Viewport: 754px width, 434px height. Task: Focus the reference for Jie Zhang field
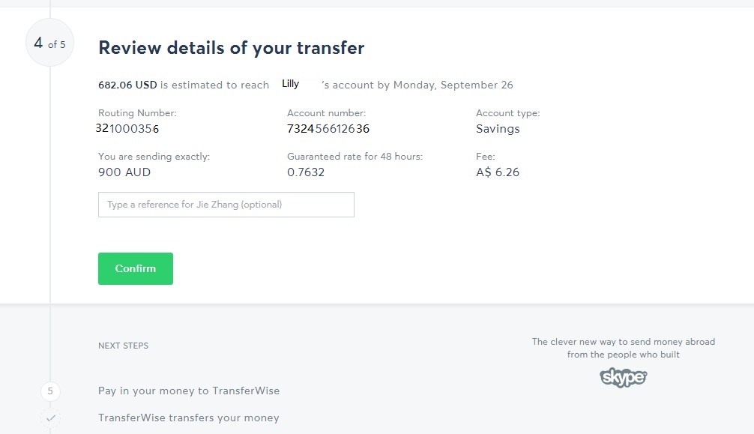point(226,205)
